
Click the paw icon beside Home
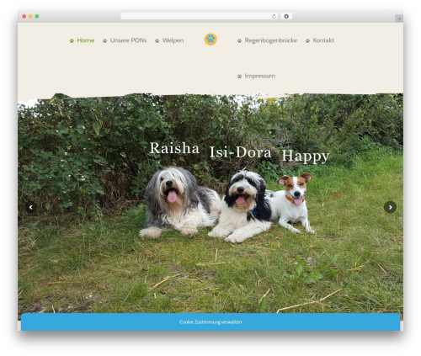72,40
